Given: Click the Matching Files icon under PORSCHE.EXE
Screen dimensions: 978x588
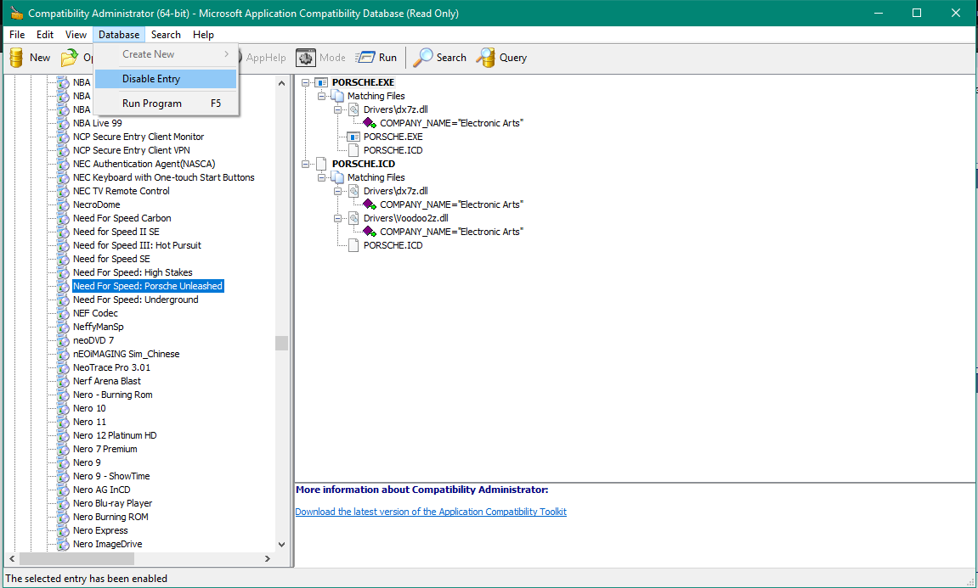Looking at the screenshot, I should [x=337, y=96].
